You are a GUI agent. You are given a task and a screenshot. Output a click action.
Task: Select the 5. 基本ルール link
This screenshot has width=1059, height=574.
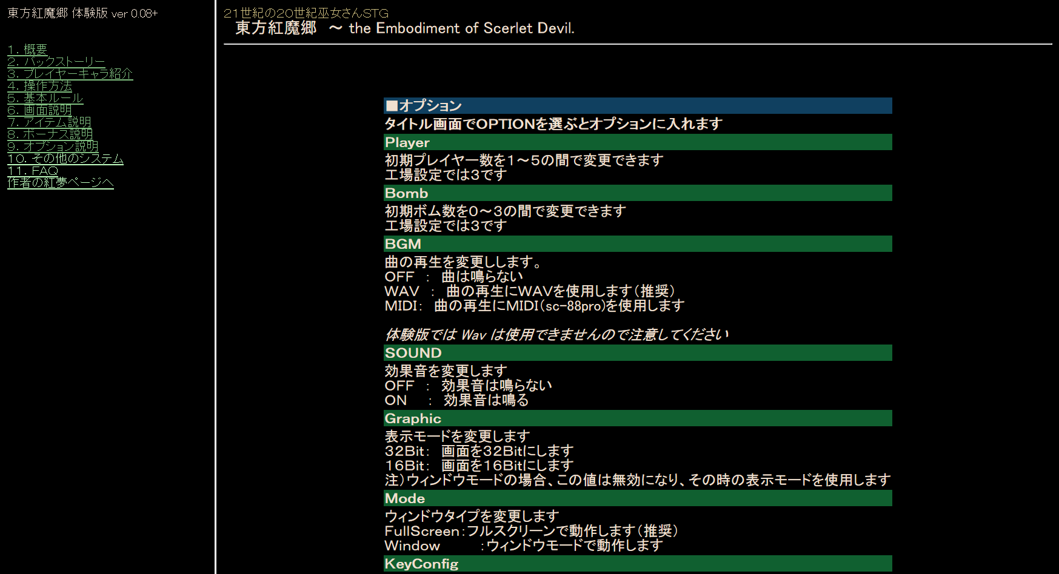[x=45, y=97]
